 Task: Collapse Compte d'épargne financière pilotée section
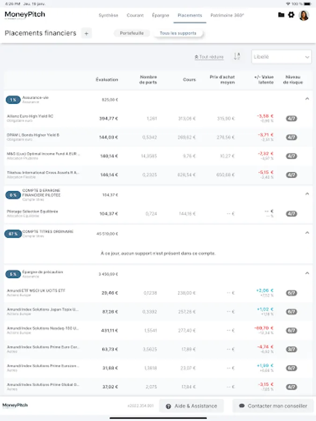307,194
